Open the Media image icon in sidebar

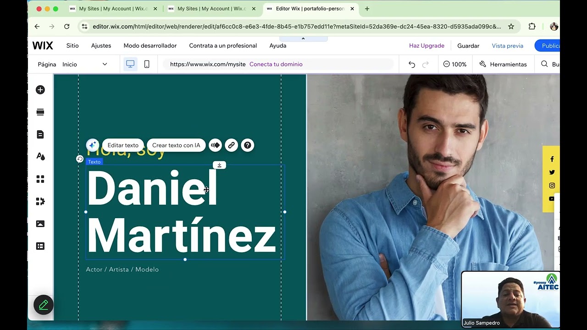click(x=40, y=224)
